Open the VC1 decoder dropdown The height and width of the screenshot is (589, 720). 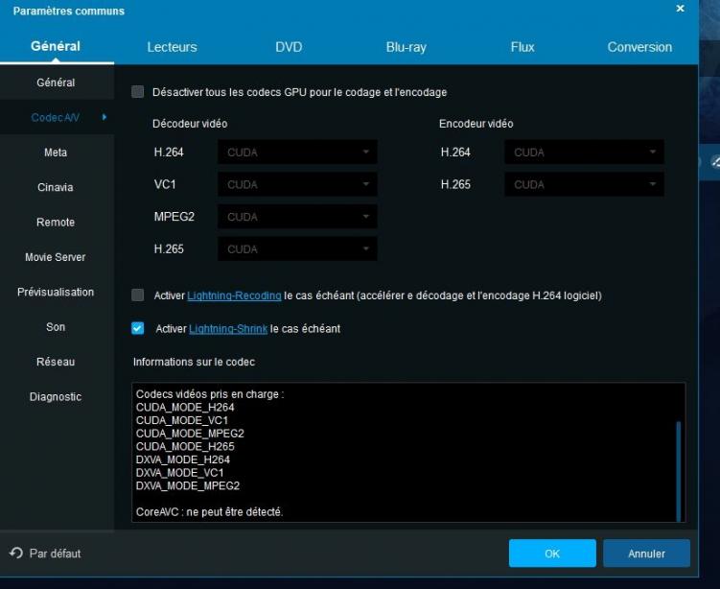click(297, 184)
